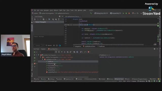Click Commit Message input field
Viewport: 162px width, 91px height.
(x=49, y=40)
